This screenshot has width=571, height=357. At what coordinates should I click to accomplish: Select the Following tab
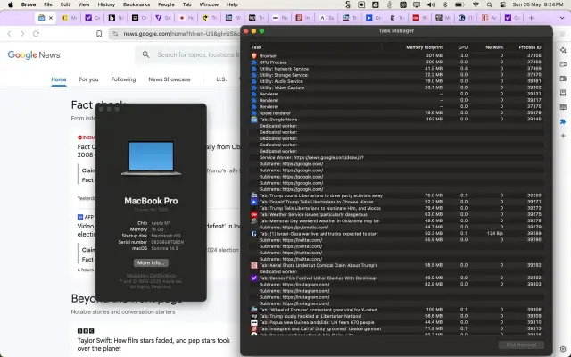(123, 79)
